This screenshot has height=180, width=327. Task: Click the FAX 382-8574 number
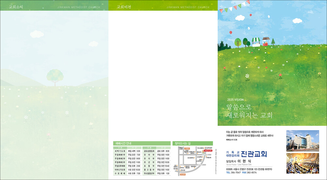pos(250,172)
